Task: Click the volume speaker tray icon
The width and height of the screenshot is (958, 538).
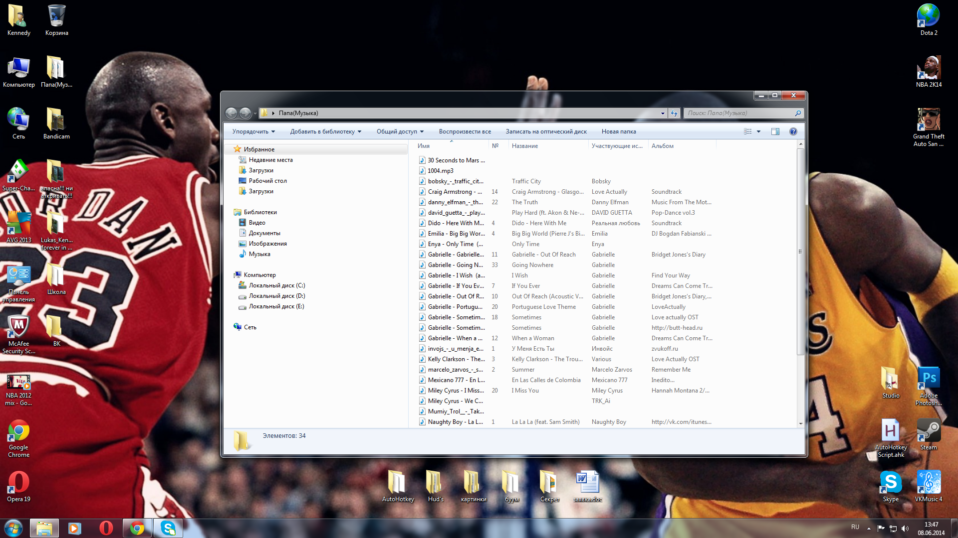Action: point(905,529)
